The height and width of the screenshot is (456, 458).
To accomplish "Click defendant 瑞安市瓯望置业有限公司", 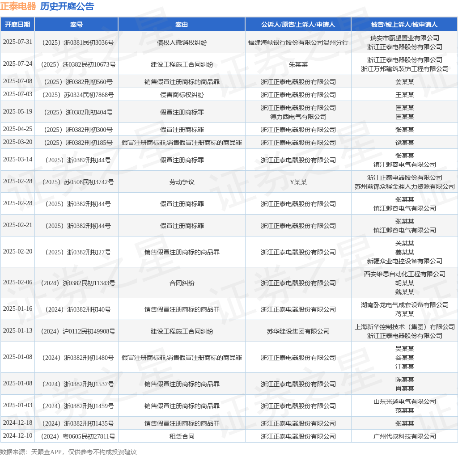I will click(404, 38).
